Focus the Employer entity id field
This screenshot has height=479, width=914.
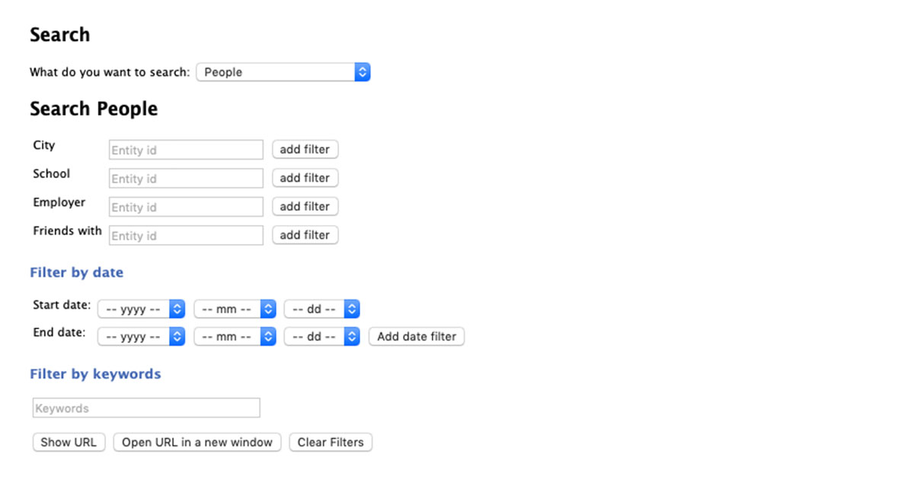pyautogui.click(x=186, y=207)
